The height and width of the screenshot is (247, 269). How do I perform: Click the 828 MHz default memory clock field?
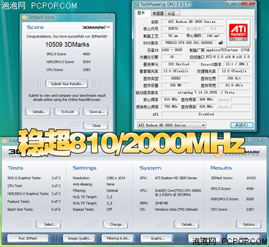click(x=206, y=107)
